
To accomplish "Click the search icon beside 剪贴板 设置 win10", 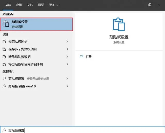I will (4, 86).
